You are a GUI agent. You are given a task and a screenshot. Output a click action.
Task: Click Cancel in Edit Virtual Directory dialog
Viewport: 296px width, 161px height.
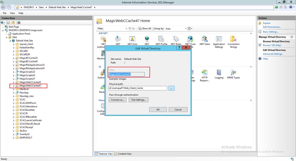coord(178,109)
